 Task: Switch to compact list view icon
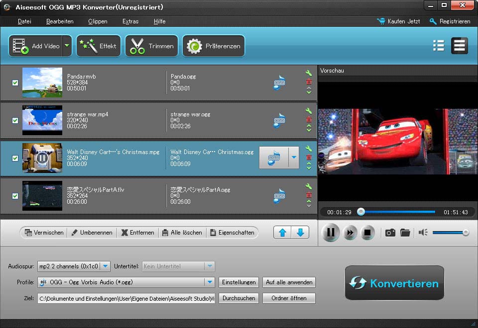point(460,46)
